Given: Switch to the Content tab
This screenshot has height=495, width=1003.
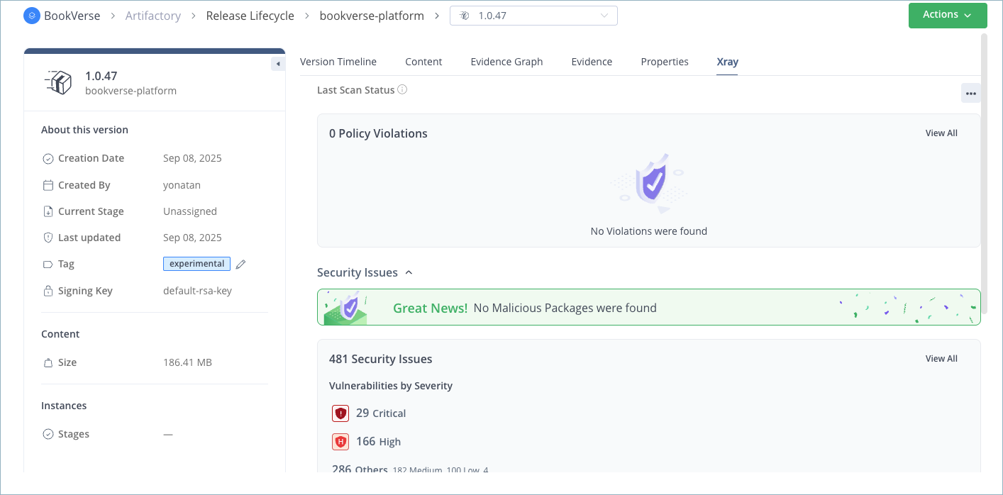Looking at the screenshot, I should click(423, 62).
